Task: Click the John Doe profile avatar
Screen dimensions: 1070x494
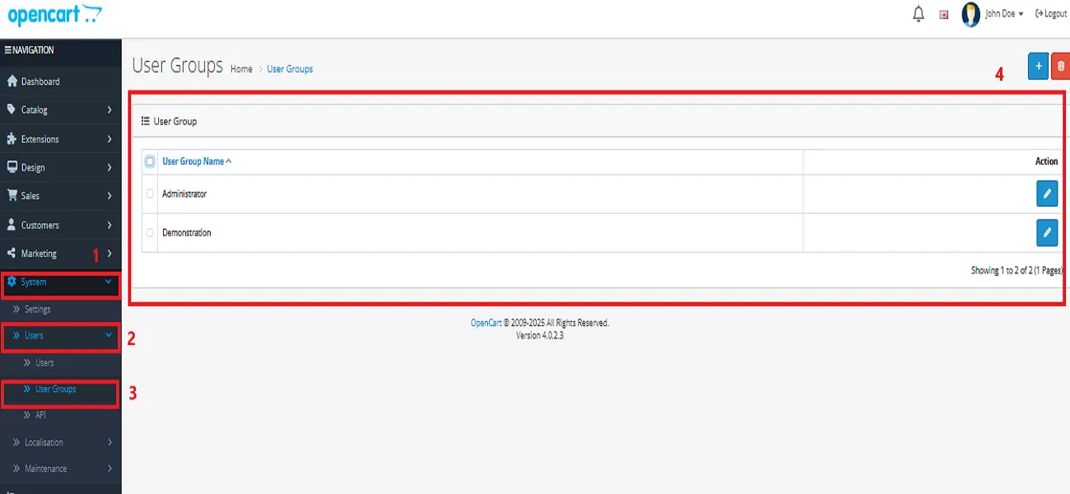Action: 971,15
